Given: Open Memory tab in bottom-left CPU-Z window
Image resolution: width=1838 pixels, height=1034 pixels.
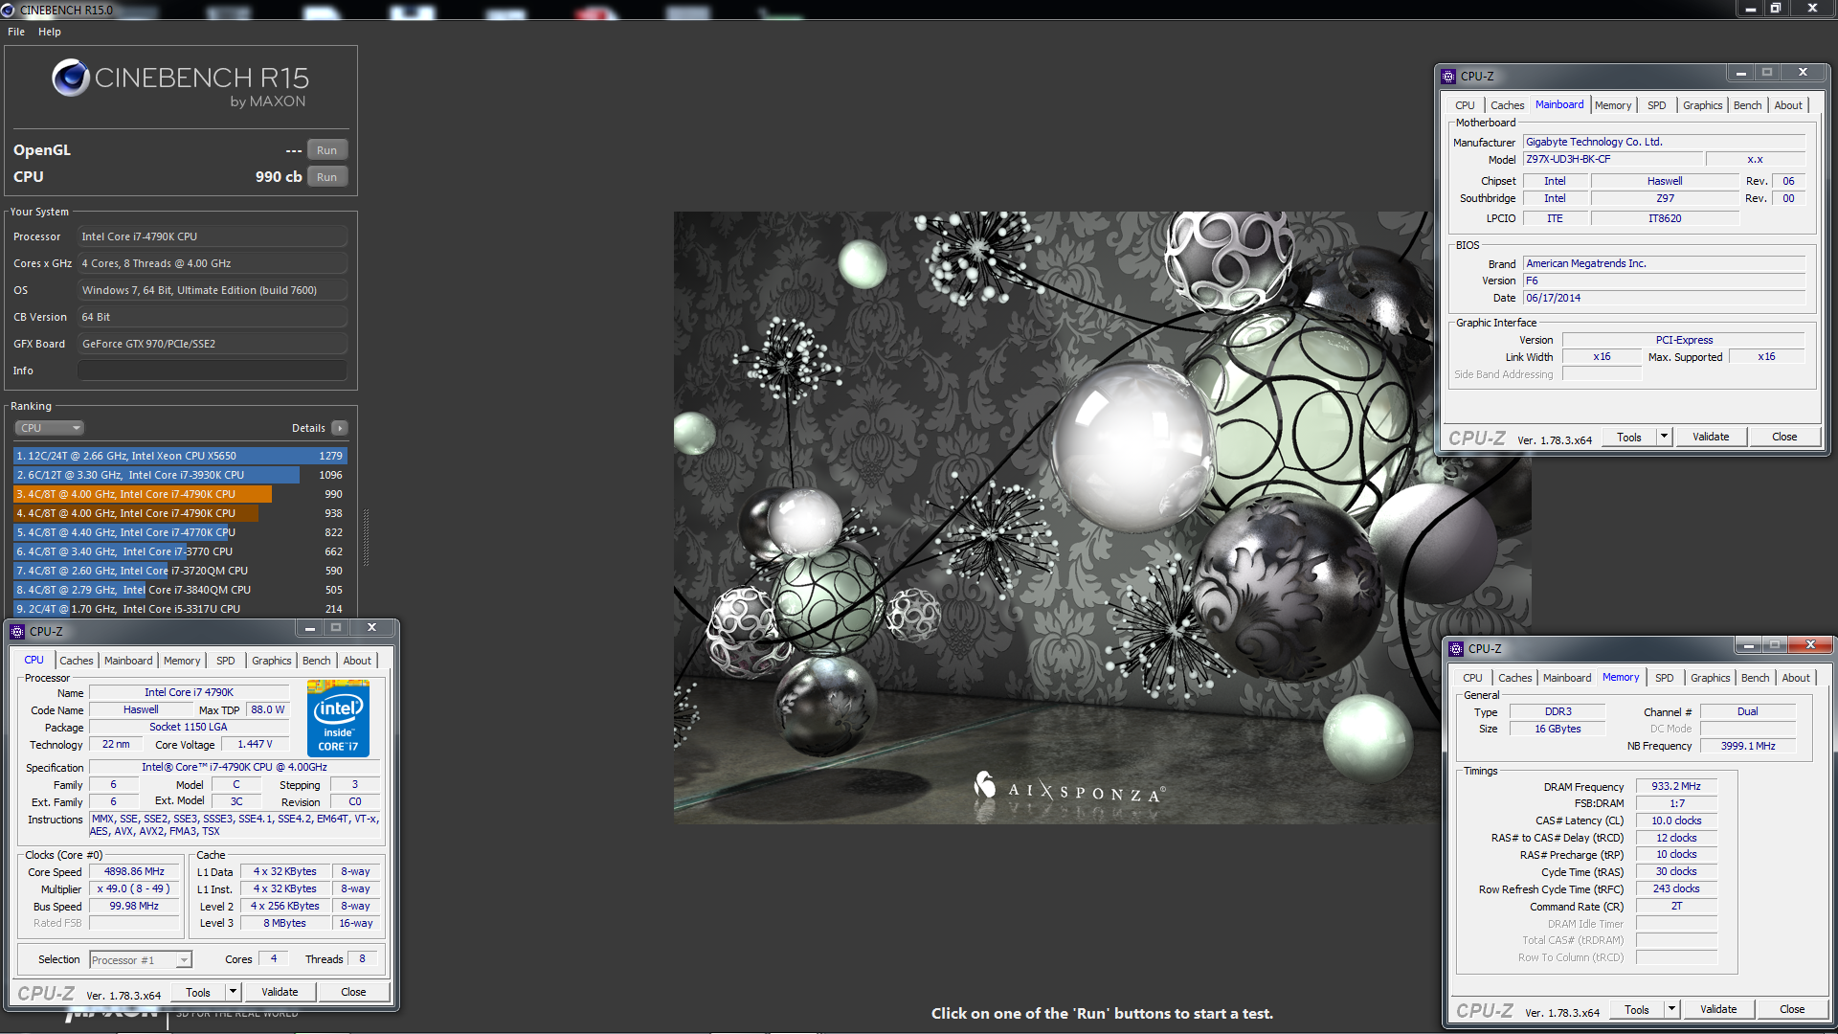Looking at the screenshot, I should pyautogui.click(x=182, y=661).
